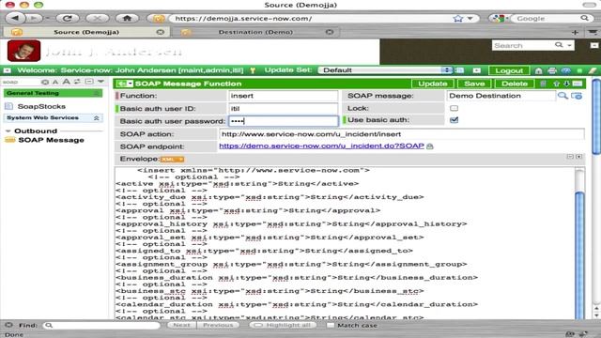Enable the Match case checkbox
Viewport: 601px width, 338px height.
(x=331, y=326)
